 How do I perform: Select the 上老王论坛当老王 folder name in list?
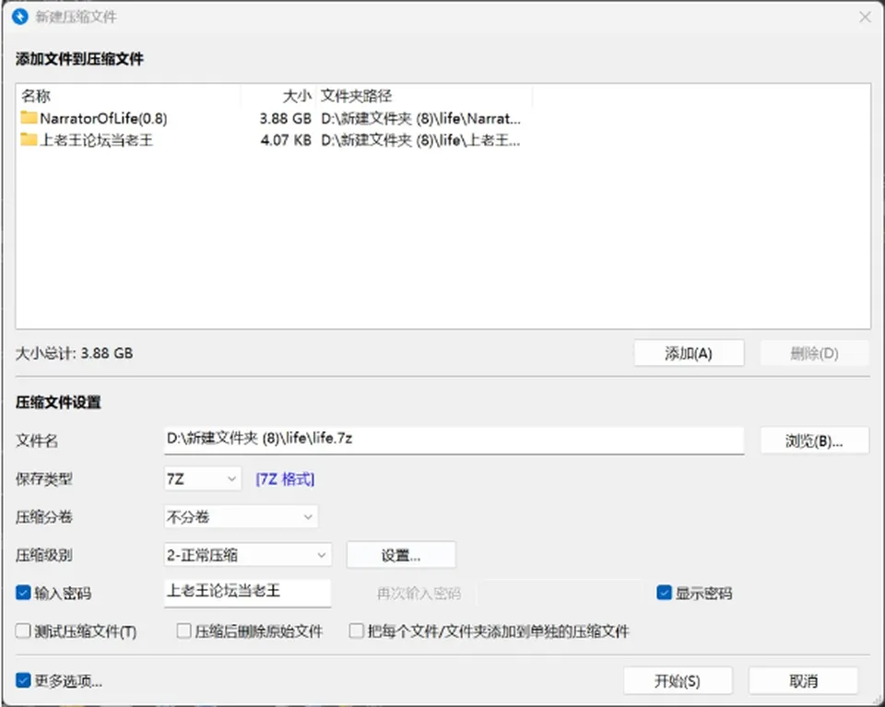pyautogui.click(x=96, y=140)
